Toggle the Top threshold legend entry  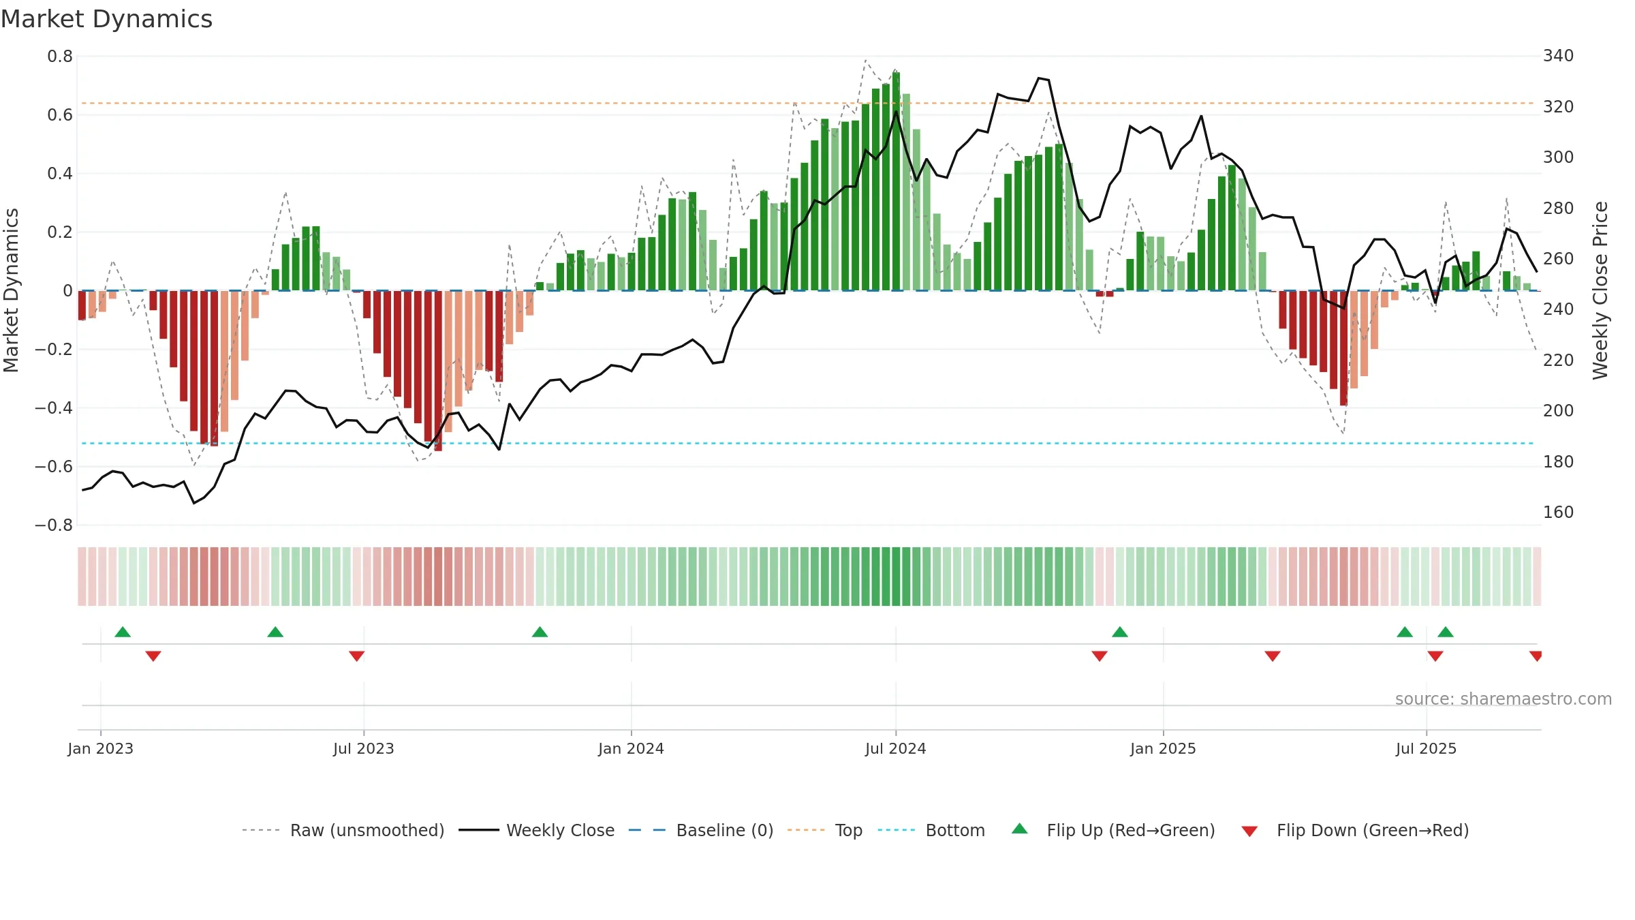point(825,830)
